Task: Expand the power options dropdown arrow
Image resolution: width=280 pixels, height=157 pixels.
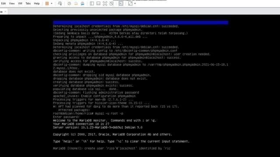Action: (52, 3)
